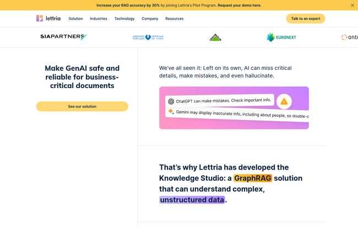The height and width of the screenshot is (228, 358).
Task: Click the Gemini sparkle icon
Action: point(171,111)
